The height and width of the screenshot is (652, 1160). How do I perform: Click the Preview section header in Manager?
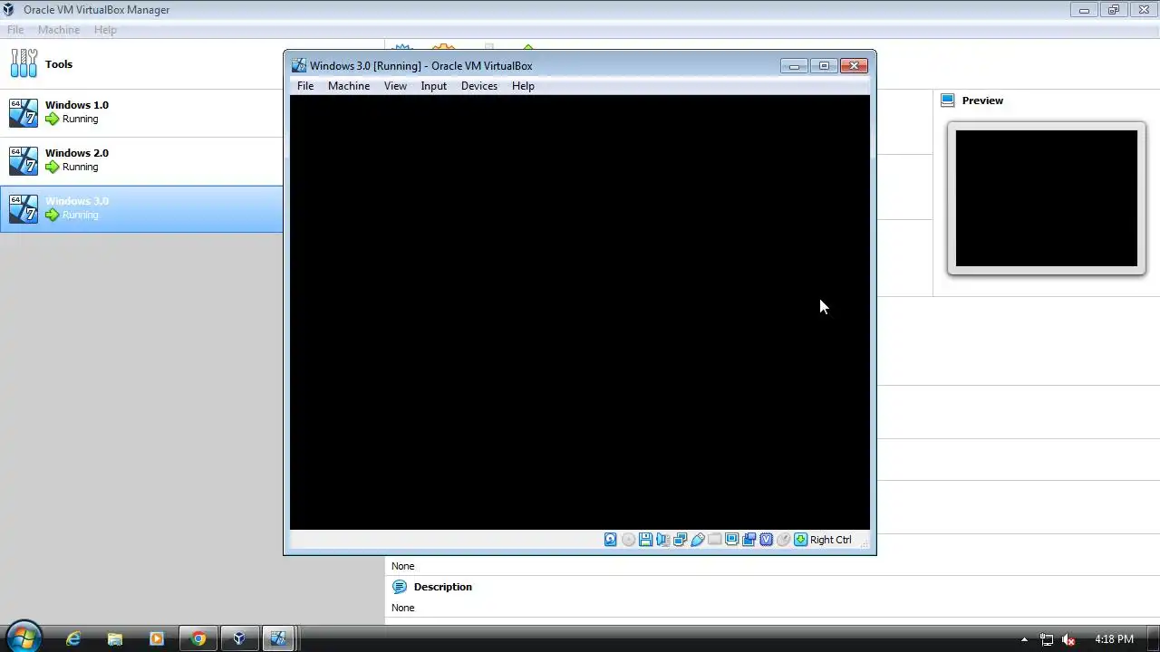coord(982,101)
